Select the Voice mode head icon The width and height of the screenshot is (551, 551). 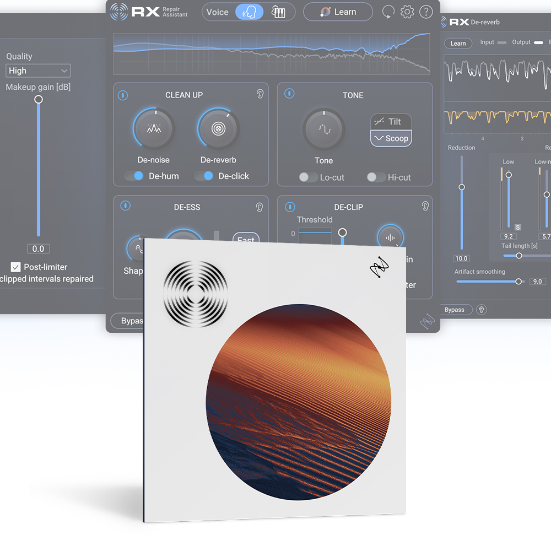point(249,12)
